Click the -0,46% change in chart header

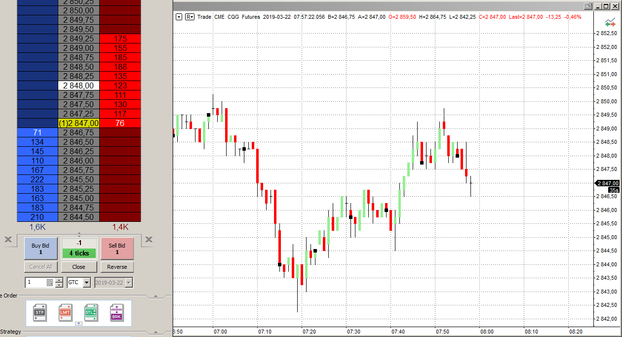(573, 17)
